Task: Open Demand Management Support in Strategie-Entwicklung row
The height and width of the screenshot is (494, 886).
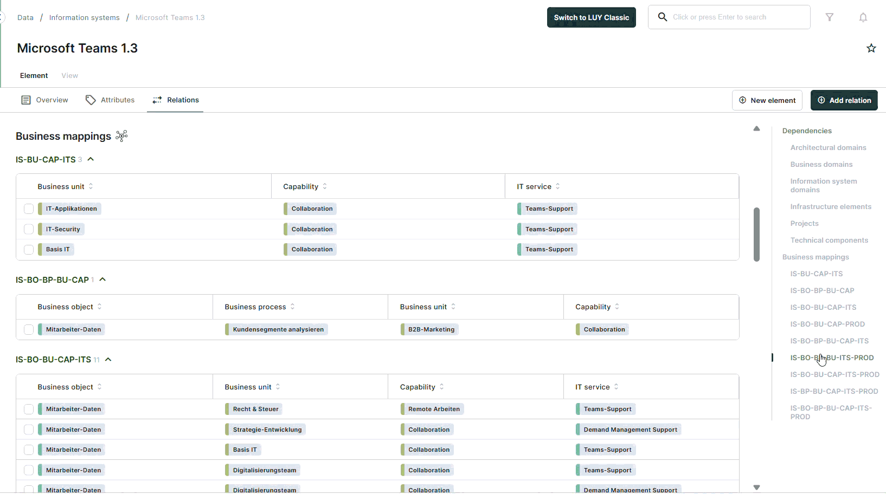Action: click(x=628, y=430)
